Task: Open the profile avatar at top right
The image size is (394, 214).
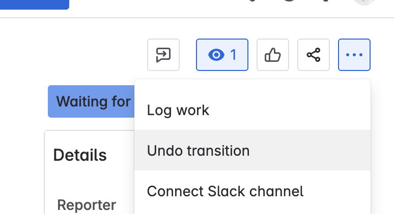Action: (x=364, y=2)
